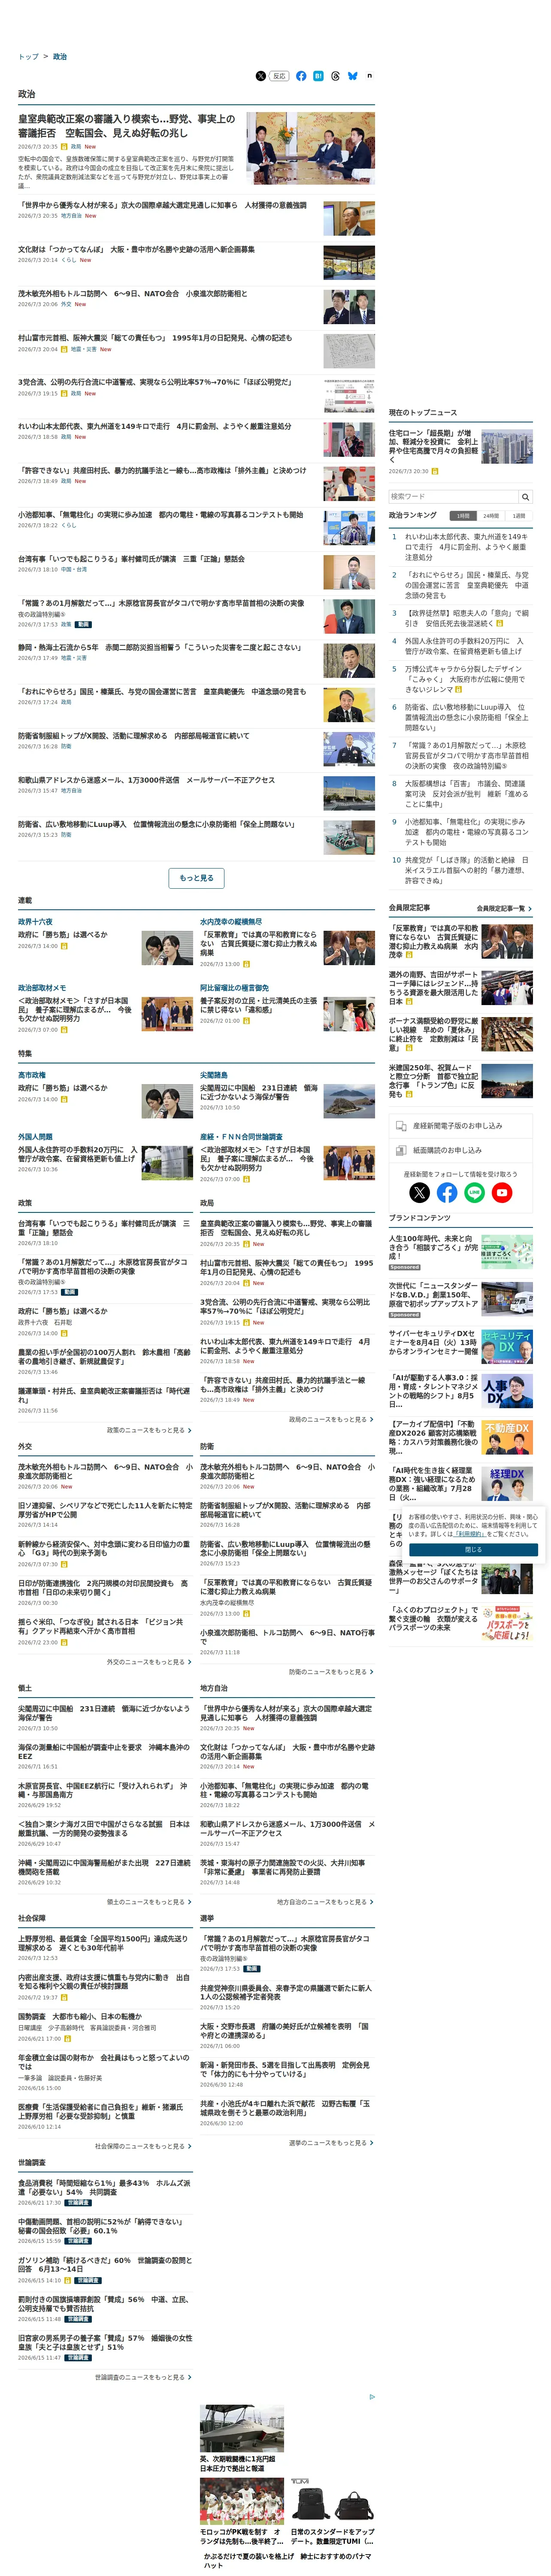This screenshot has height=2576, width=551.
Task: Share the page on Facebook from the top share bar
Action: pos(301,76)
